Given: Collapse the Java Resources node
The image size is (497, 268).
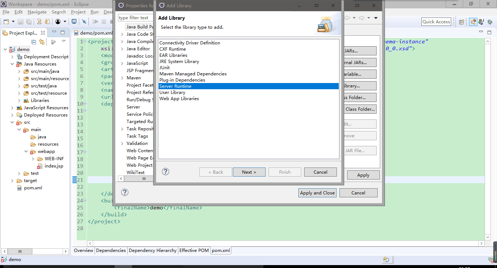Looking at the screenshot, I should point(12,64).
